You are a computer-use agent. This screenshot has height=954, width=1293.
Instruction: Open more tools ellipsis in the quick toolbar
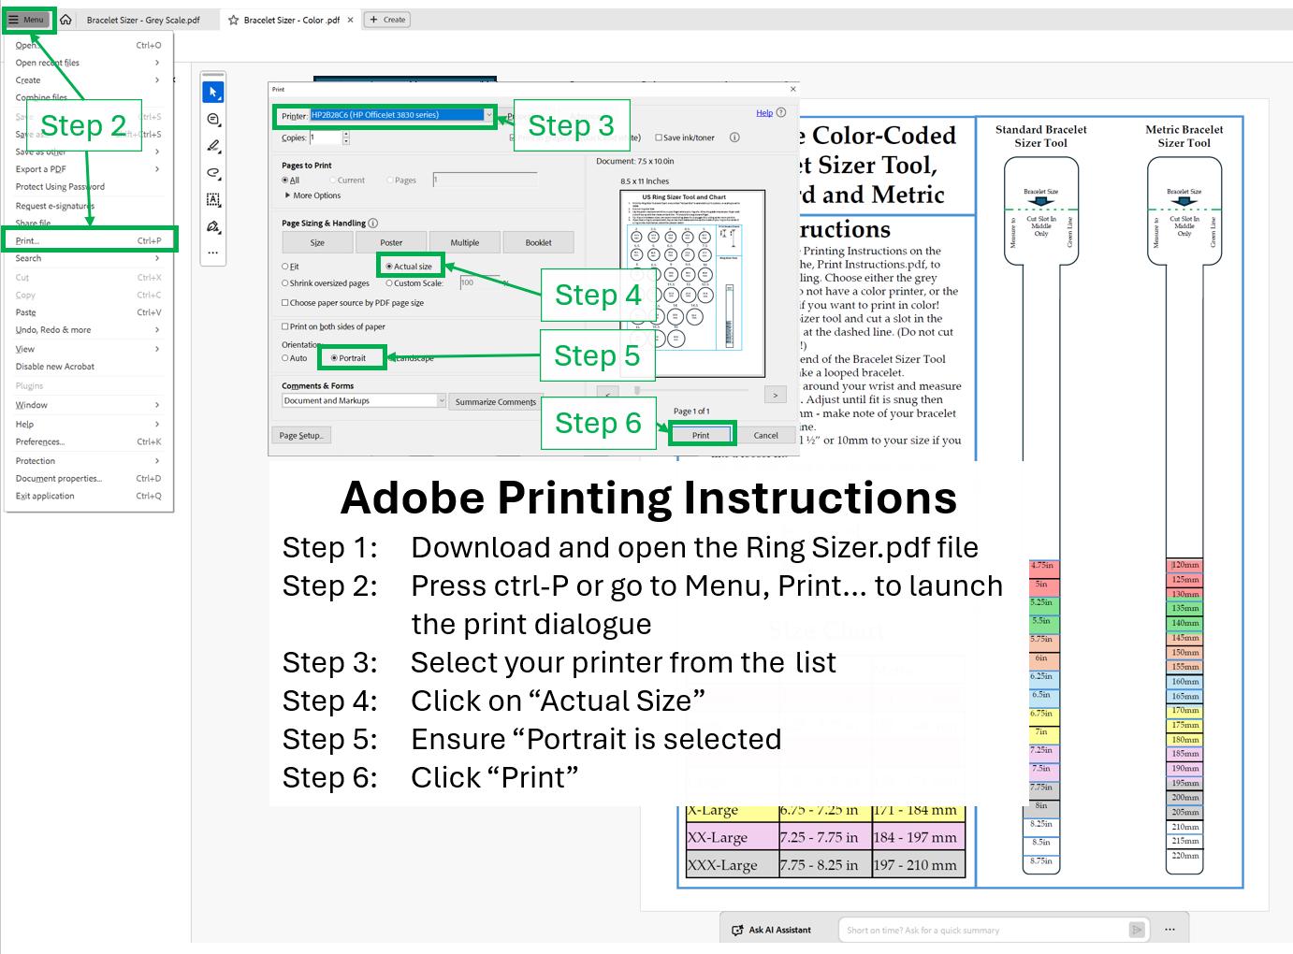click(x=213, y=253)
